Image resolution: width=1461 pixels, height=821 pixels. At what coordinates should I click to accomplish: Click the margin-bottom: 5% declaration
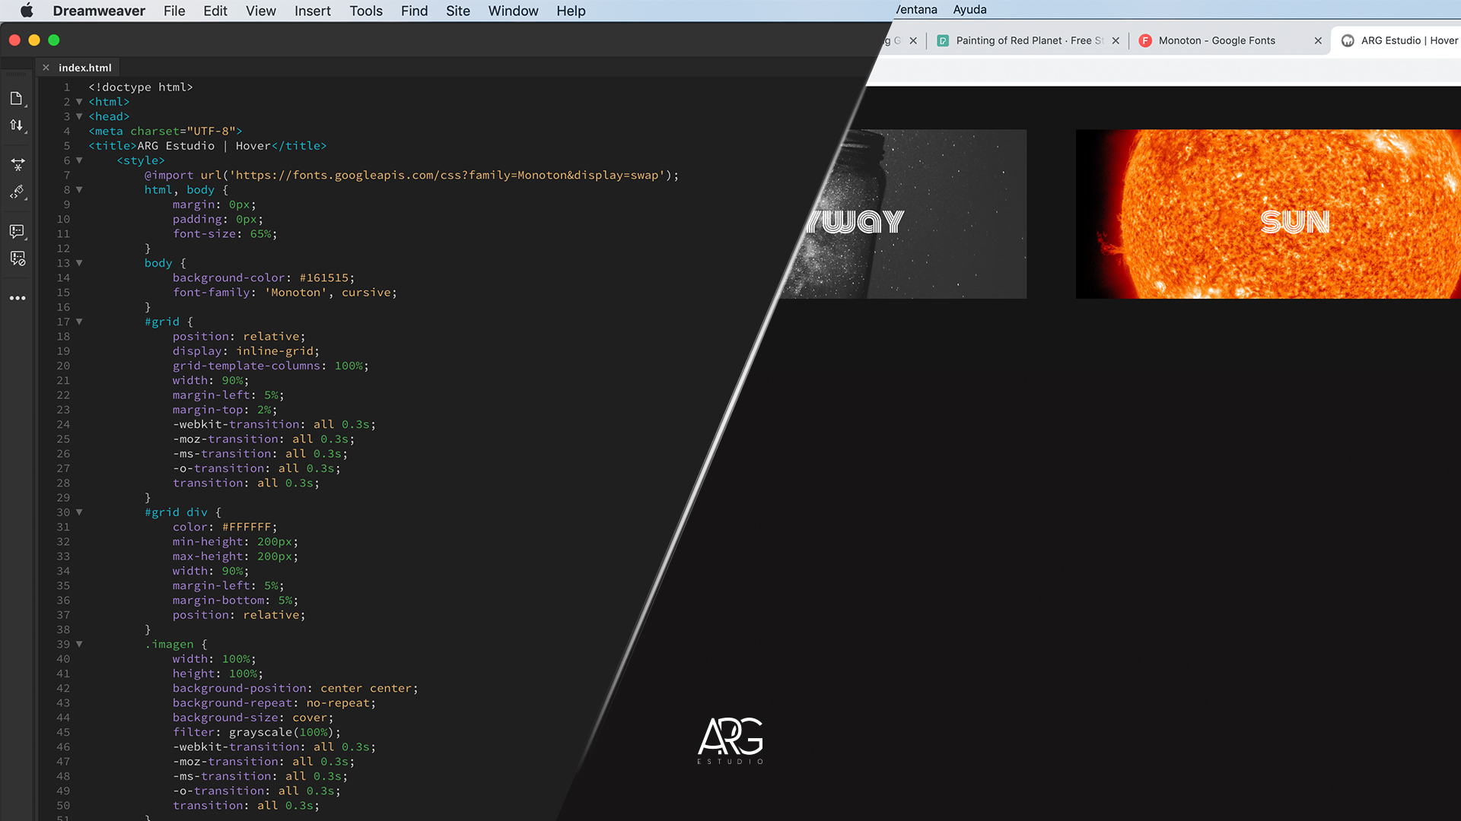pyautogui.click(x=235, y=601)
